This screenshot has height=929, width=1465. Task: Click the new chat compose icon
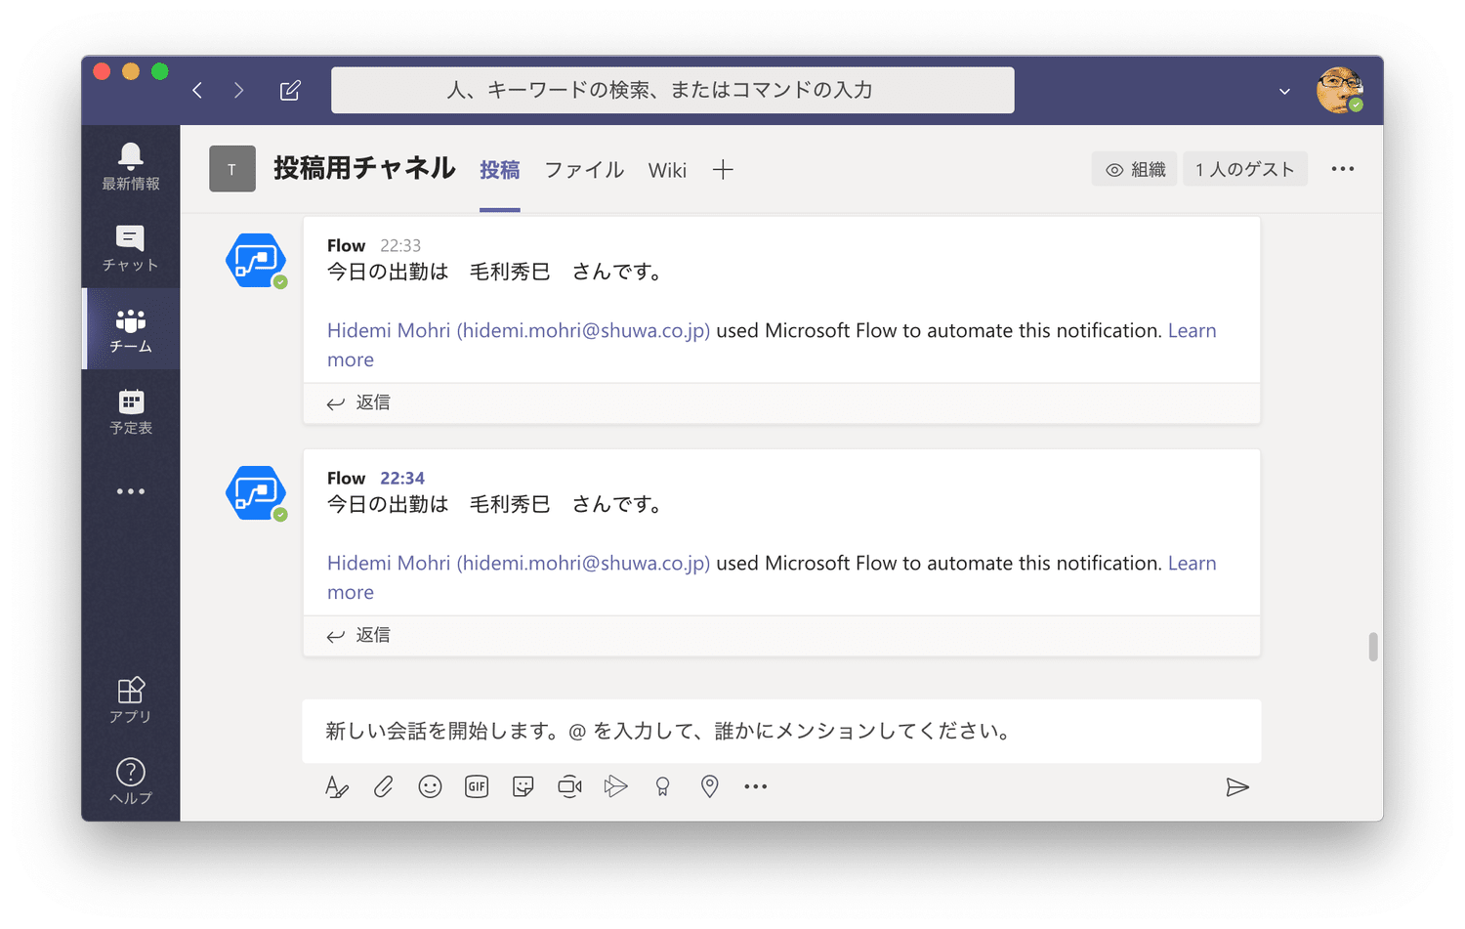(290, 91)
